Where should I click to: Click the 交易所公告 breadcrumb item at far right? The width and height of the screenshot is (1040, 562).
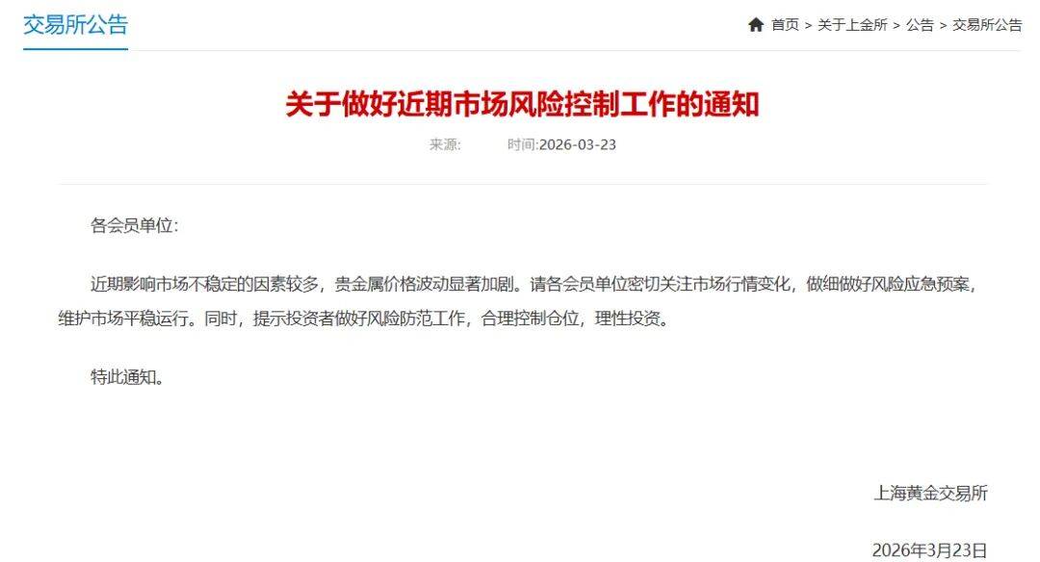pyautogui.click(x=988, y=25)
